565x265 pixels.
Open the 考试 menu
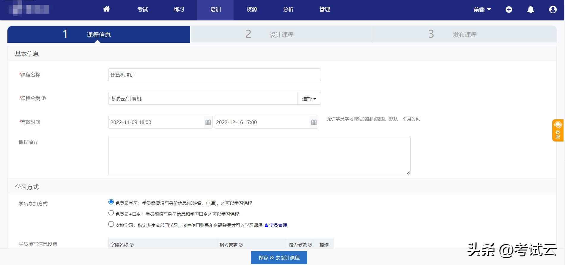[143, 9]
